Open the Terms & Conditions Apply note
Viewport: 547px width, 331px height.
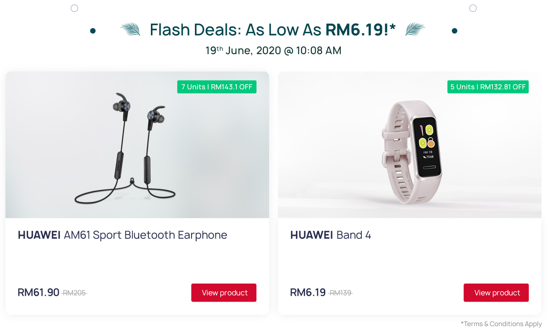[x=501, y=324]
